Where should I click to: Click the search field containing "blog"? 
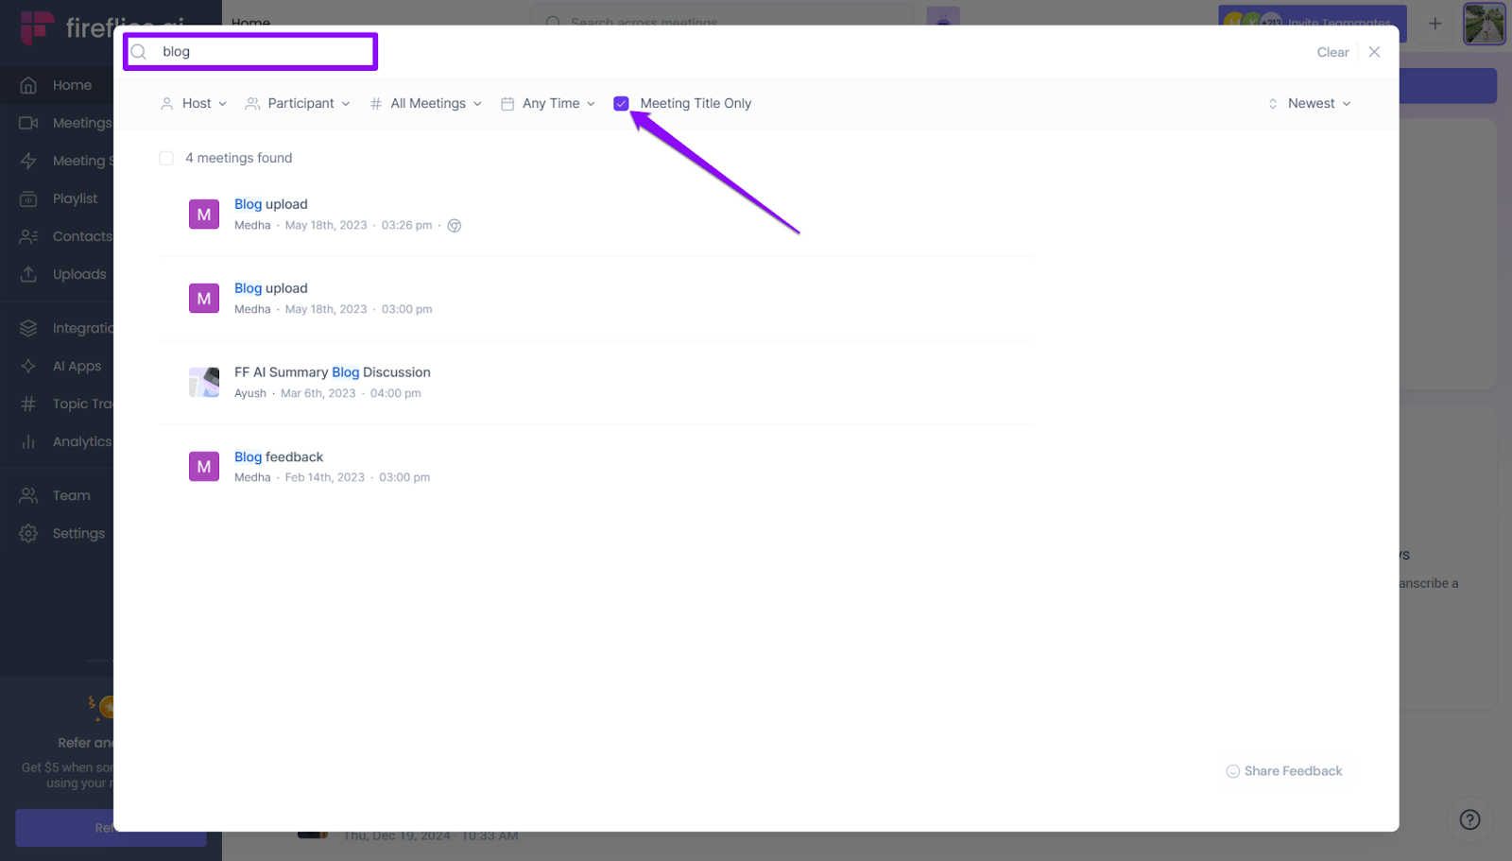tap(250, 52)
